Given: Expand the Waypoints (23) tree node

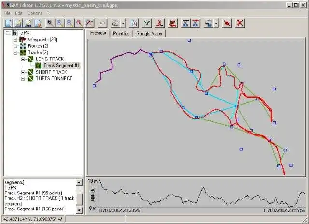Looking at the screenshot, I should pyautogui.click(x=15, y=40).
